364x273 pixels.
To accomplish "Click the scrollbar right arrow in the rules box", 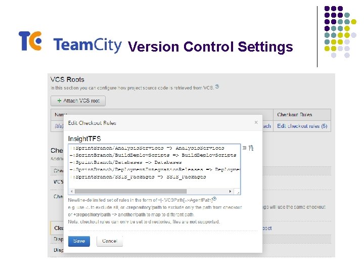I will (230, 191).
